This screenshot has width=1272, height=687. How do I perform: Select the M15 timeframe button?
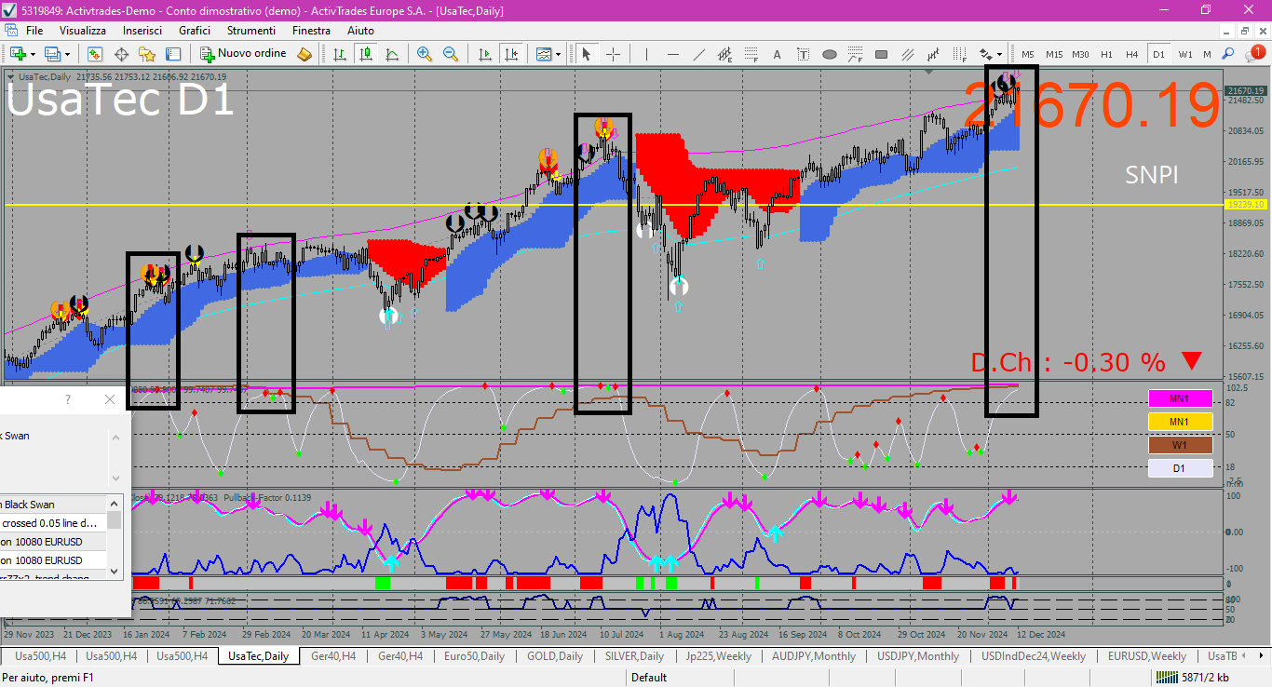point(1054,54)
